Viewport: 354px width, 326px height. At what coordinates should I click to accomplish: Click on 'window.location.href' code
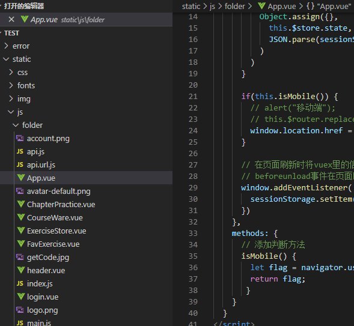(x=296, y=130)
